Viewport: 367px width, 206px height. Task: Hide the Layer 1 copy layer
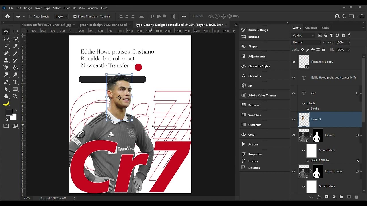click(294, 171)
